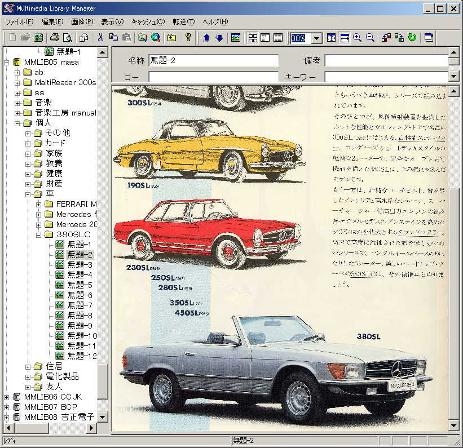The height and width of the screenshot is (448, 463).
Task: Click the image view toolbar icon
Action: [x=236, y=38]
